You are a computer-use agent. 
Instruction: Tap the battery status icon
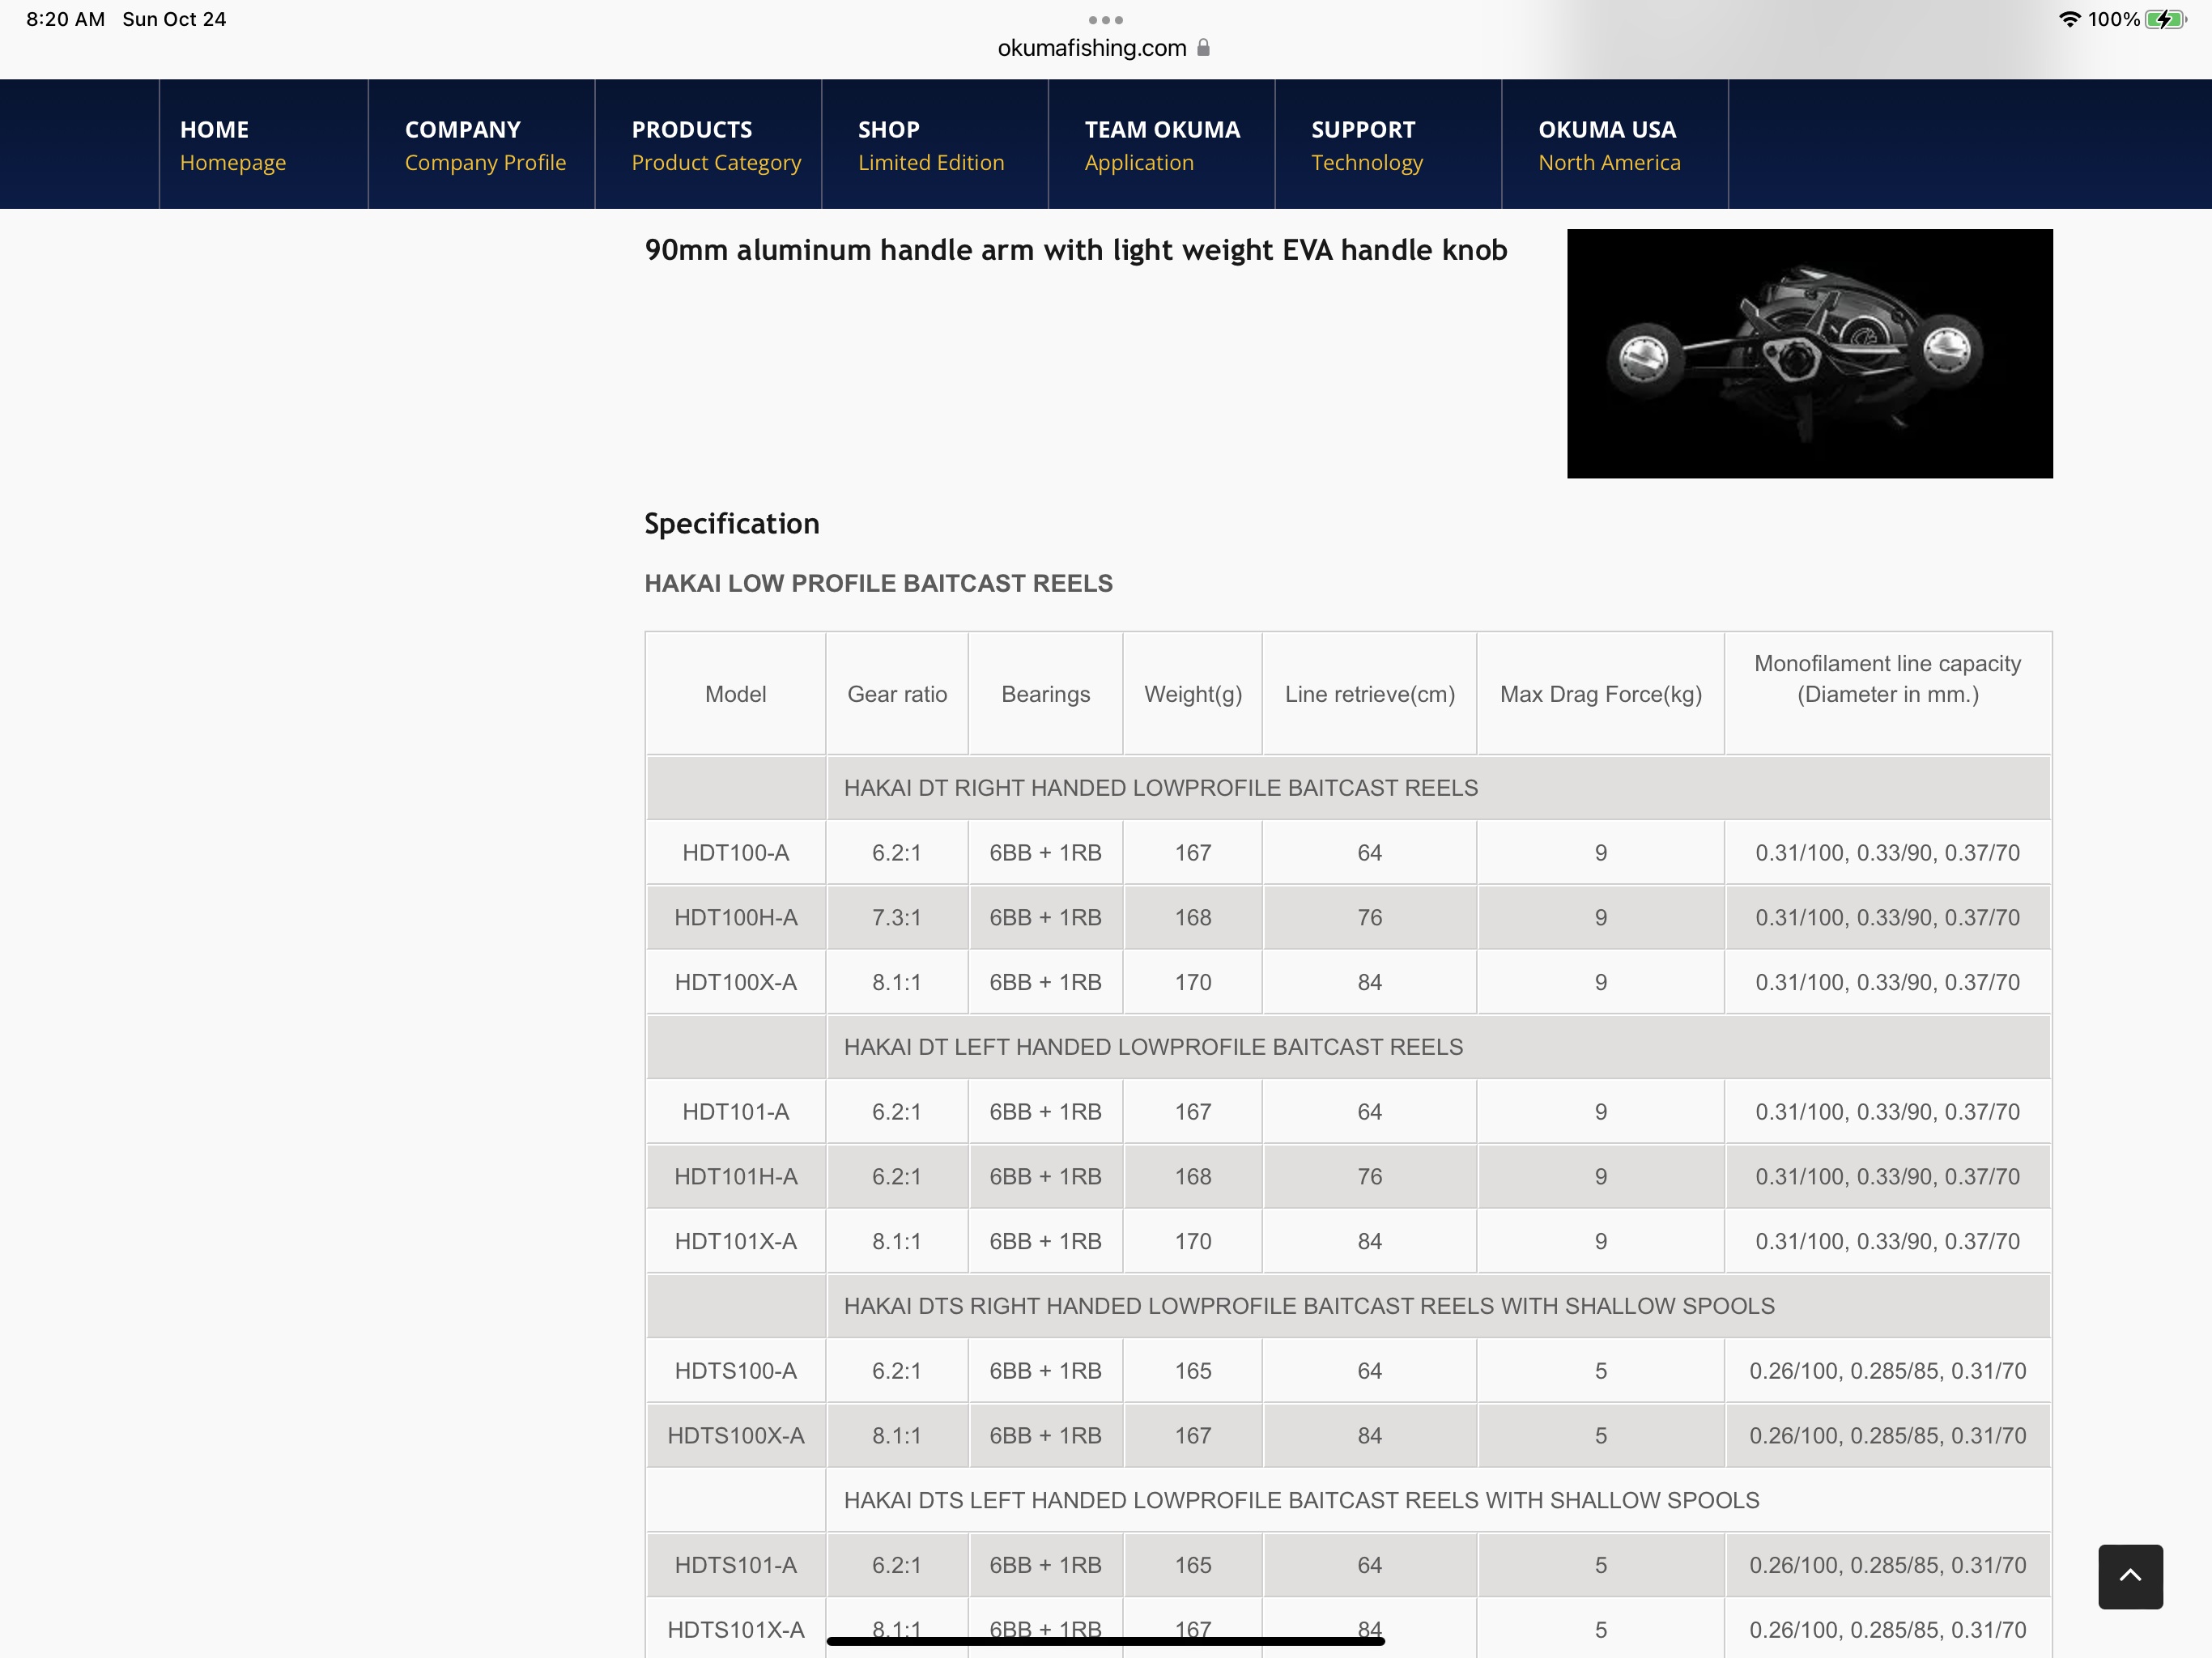coord(2165,19)
